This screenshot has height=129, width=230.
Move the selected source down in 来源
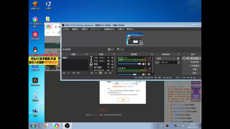pyautogui.click(x=110, y=73)
